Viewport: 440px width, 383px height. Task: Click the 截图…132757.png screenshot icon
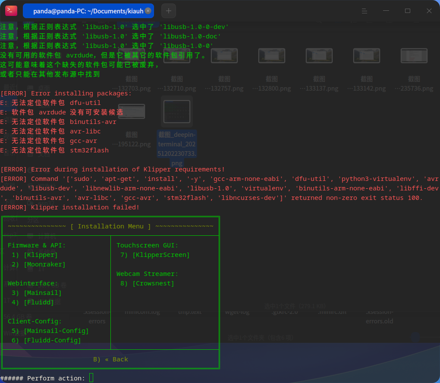point(224,55)
